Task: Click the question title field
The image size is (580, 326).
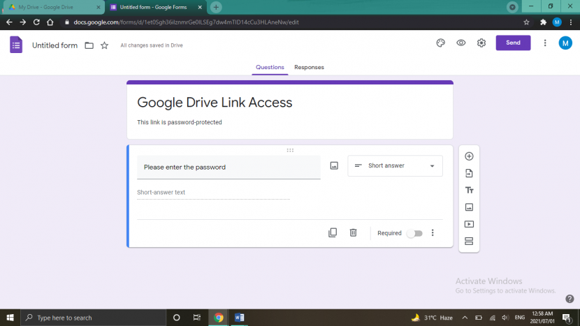Action: click(229, 168)
